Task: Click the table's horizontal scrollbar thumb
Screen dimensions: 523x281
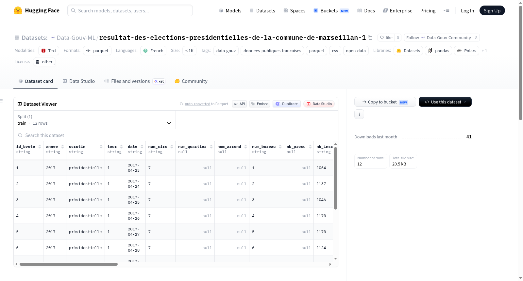Action: (68, 264)
